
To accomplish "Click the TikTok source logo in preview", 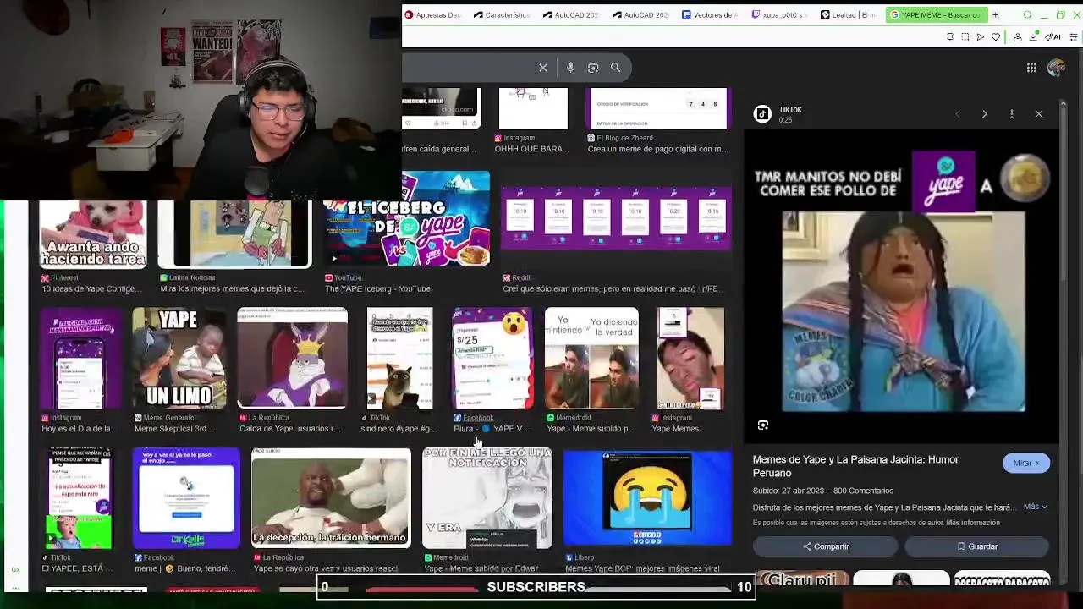I will tap(762, 114).
